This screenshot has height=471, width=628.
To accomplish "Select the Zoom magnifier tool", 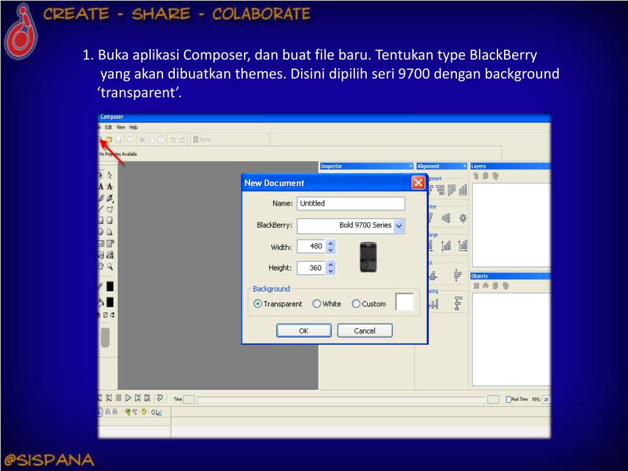I will 110,266.
